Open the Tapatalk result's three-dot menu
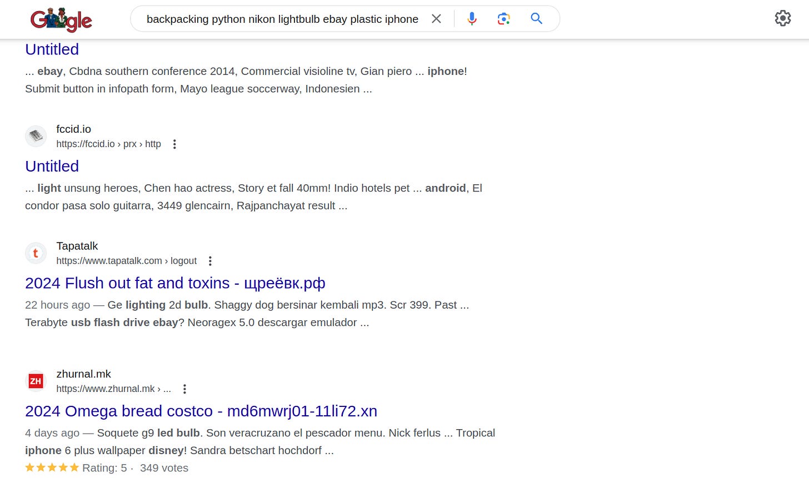Screen dimensions: 809x478 coord(210,261)
